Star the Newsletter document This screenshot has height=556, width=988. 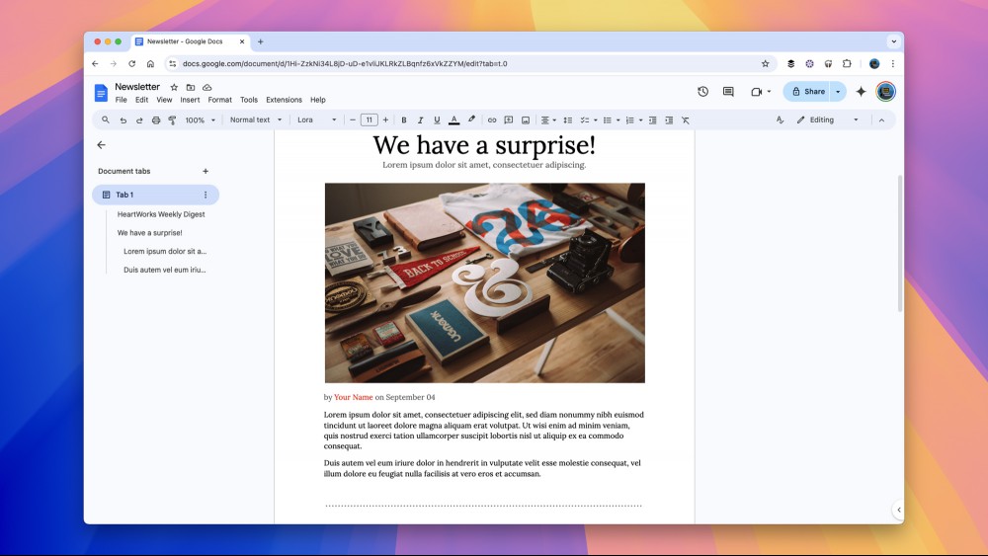[x=174, y=88]
